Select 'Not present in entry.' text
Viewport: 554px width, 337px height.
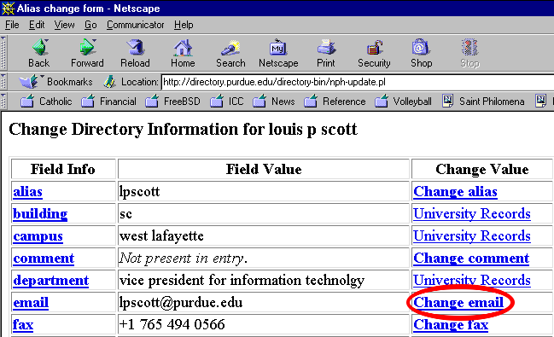pos(183,259)
